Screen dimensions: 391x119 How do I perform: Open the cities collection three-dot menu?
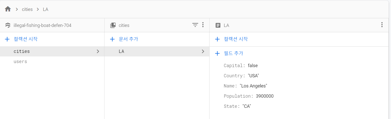click(203, 25)
